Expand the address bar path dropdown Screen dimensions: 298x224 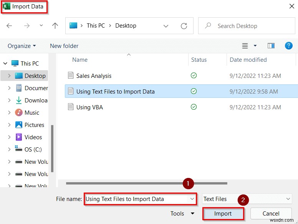point(166,26)
